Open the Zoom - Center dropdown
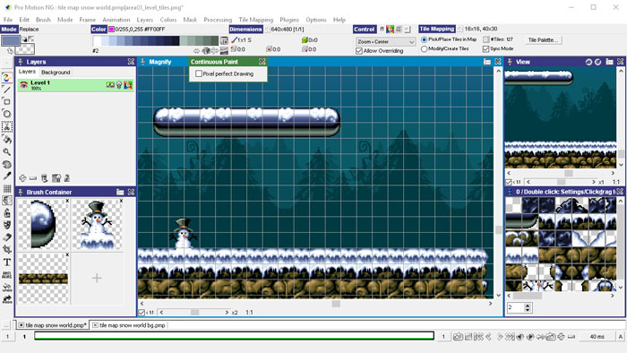 [385, 41]
